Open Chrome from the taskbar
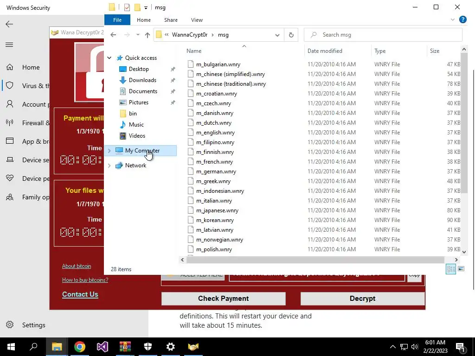Screen dimensions: 475x356 point(80,347)
